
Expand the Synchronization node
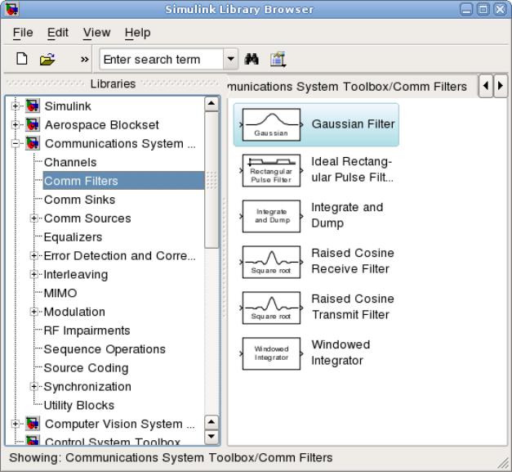tap(33, 386)
